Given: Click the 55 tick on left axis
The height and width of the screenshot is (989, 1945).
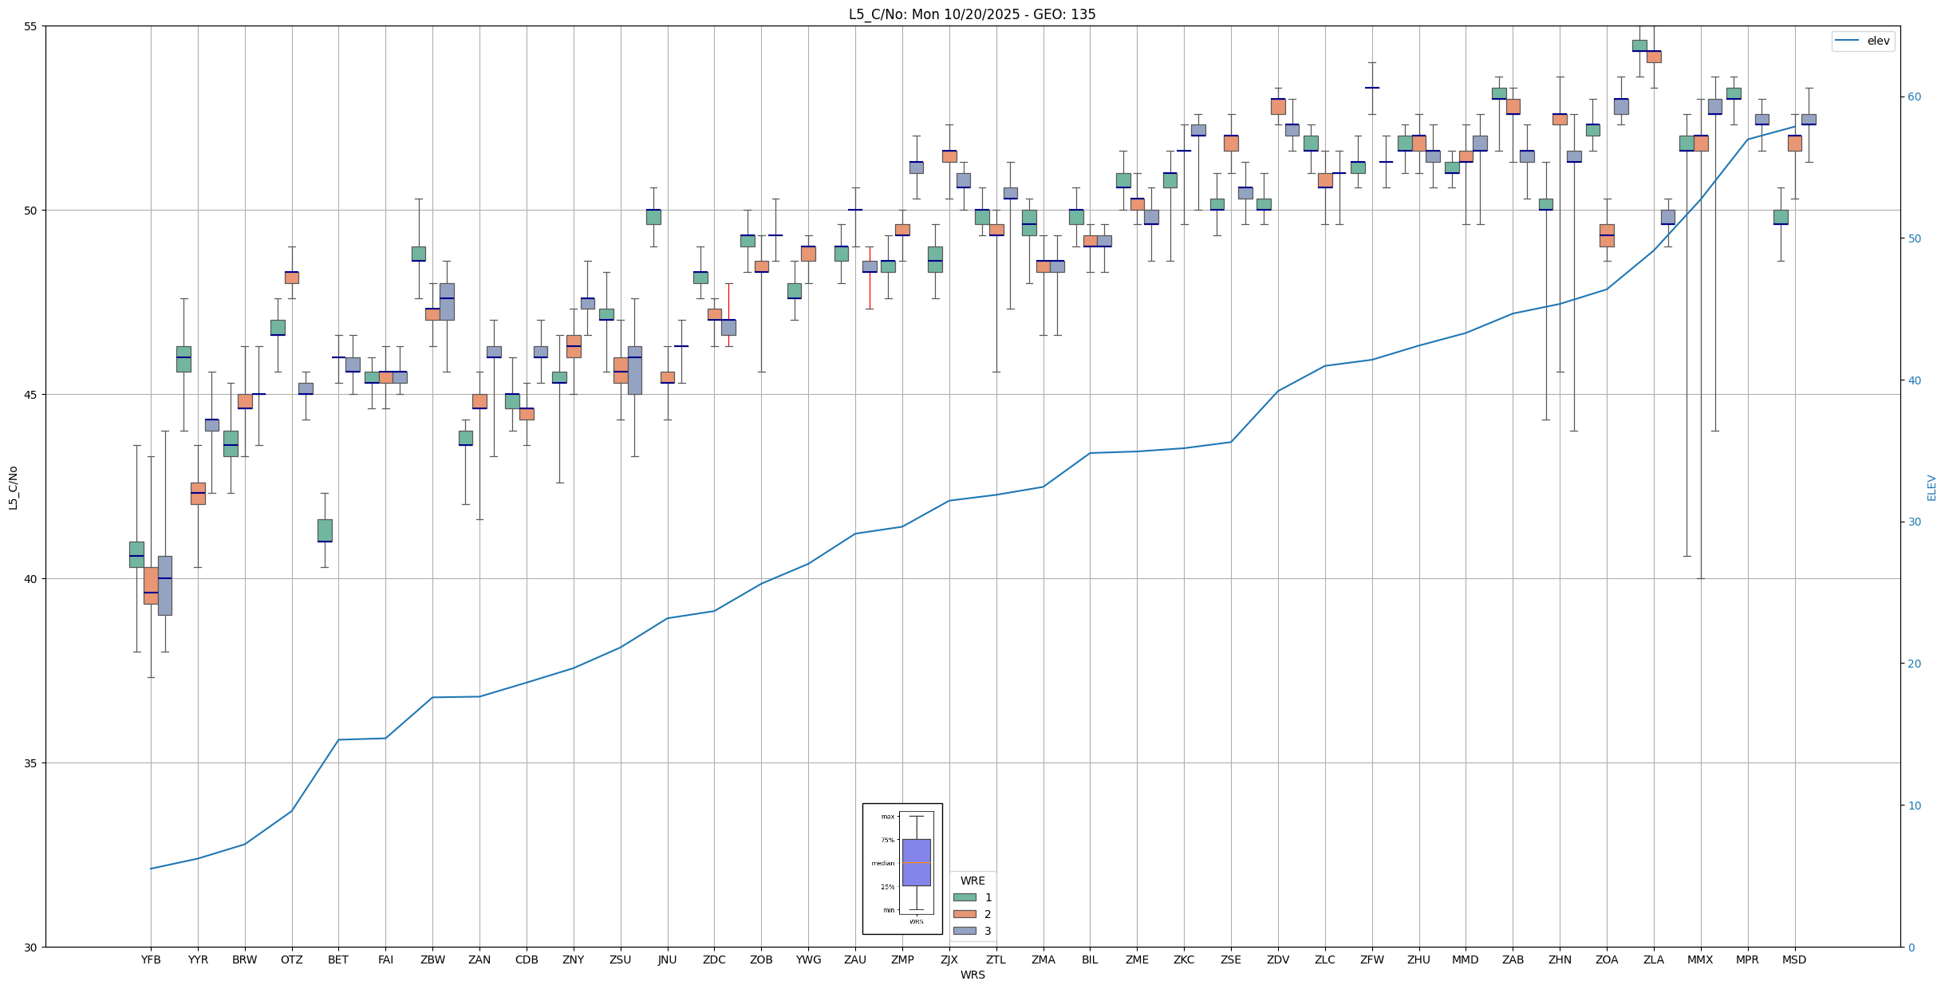Looking at the screenshot, I should click(x=32, y=26).
